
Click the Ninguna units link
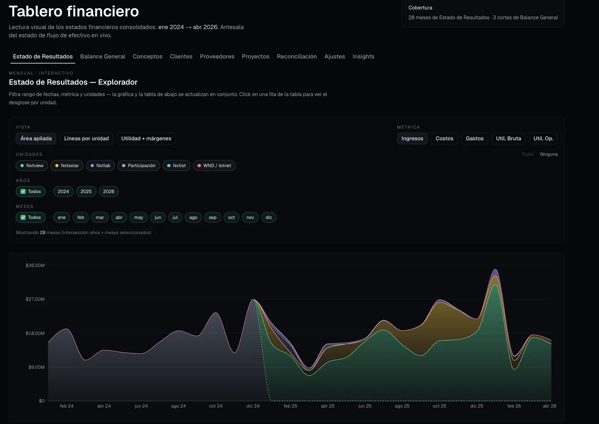549,154
